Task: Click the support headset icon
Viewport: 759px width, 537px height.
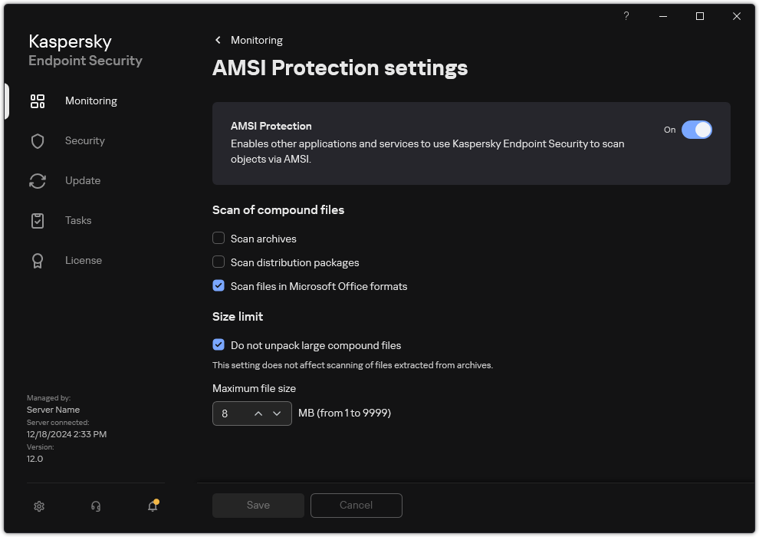Action: pos(95,506)
